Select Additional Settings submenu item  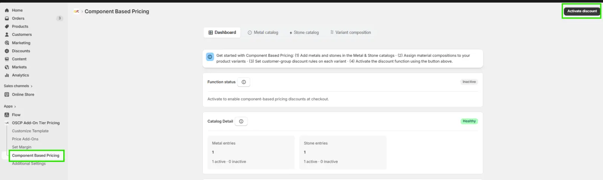click(29, 164)
